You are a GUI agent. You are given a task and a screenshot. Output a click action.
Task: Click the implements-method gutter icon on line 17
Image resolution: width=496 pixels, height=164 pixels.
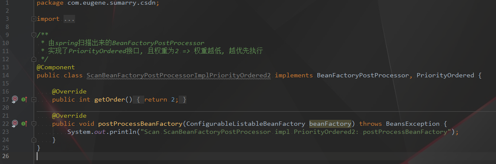point(24,100)
